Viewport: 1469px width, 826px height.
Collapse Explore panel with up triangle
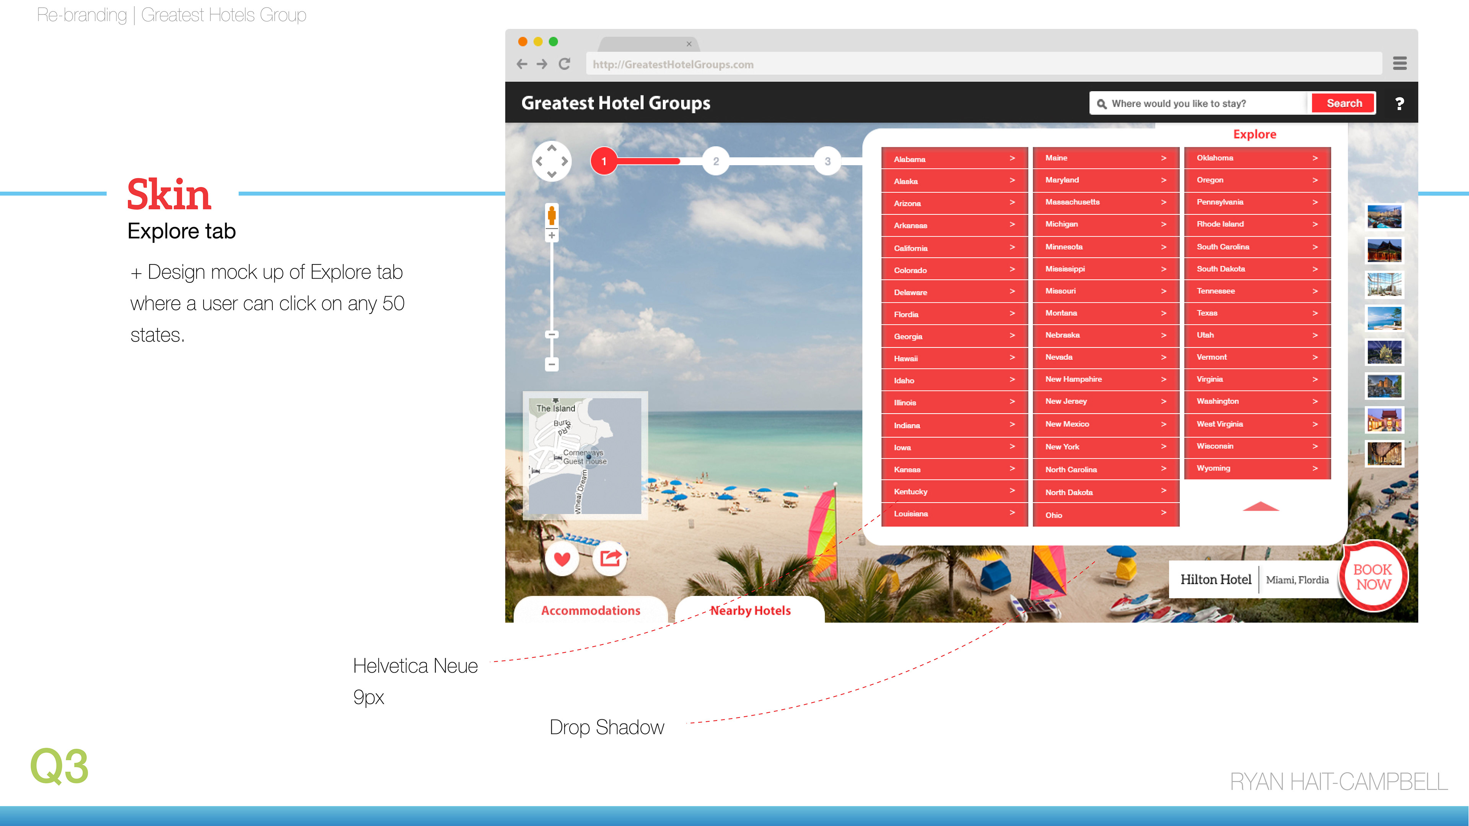click(1260, 506)
